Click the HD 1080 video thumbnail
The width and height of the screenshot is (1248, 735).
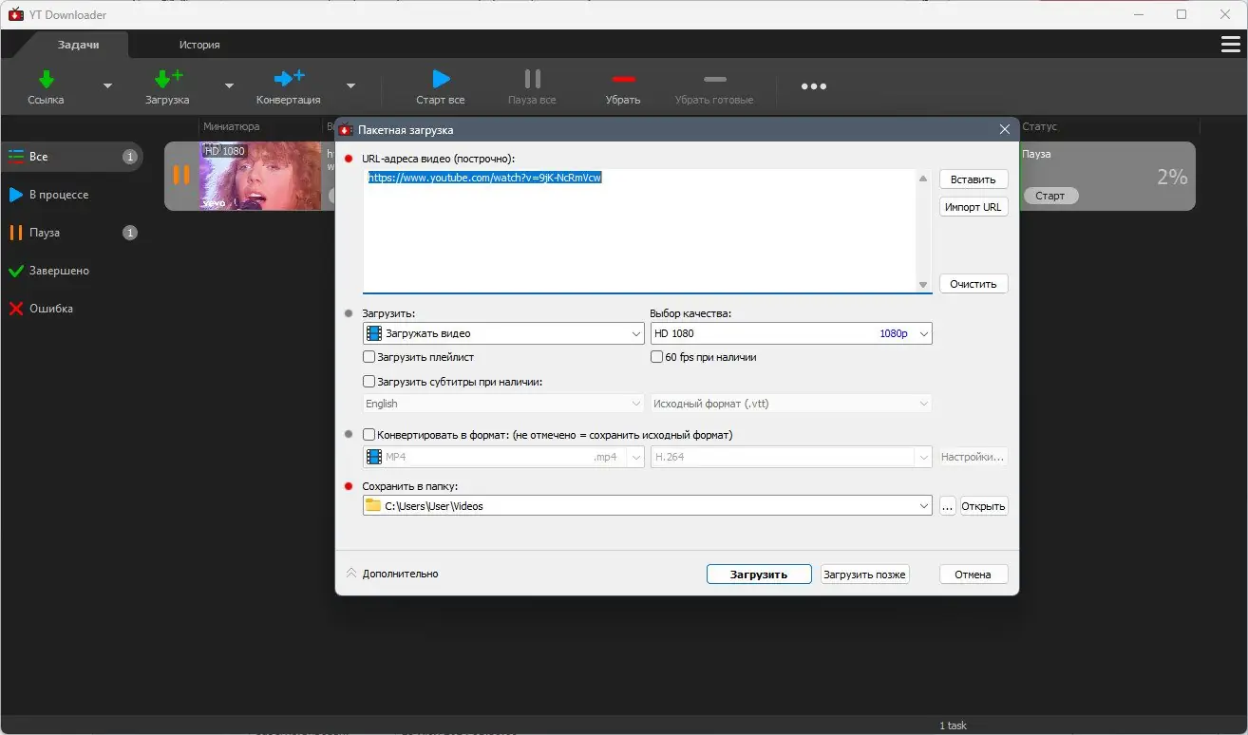260,176
